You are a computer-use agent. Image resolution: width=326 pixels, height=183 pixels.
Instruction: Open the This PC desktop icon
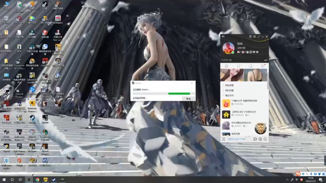pyautogui.click(x=6, y=5)
